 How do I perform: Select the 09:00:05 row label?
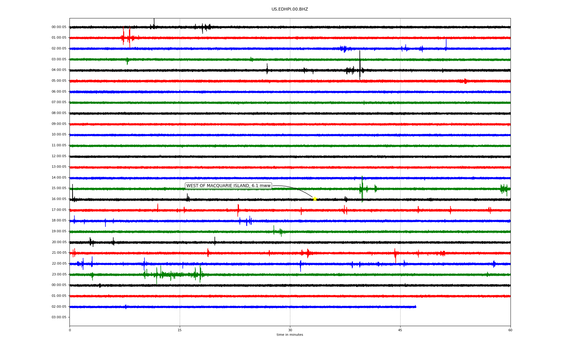point(59,124)
